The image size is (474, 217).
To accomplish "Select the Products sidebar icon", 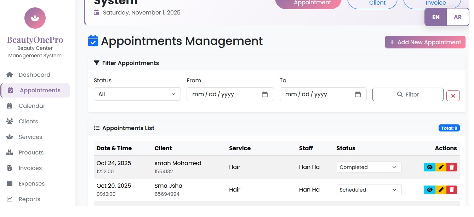I will coord(10,152).
